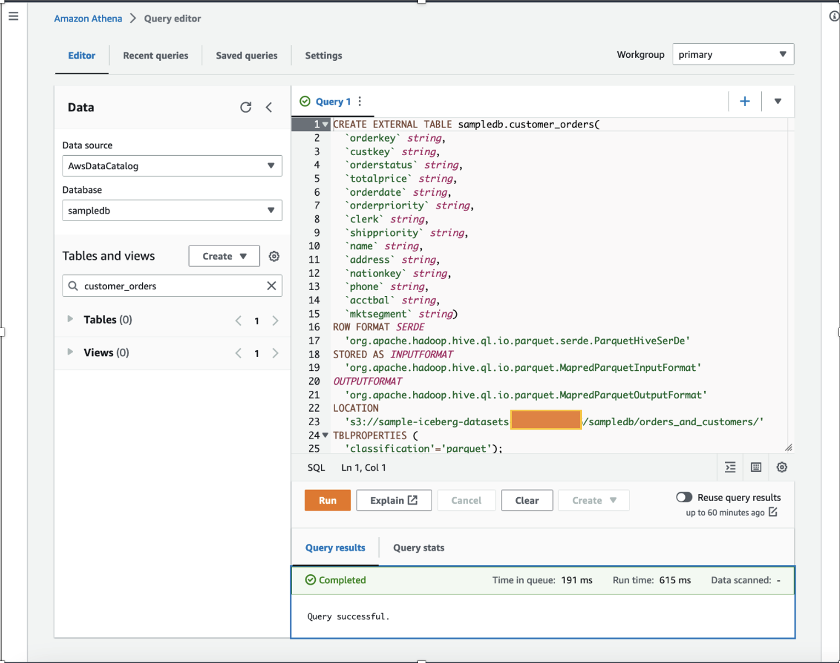Expand the Views (0) section

coord(70,351)
